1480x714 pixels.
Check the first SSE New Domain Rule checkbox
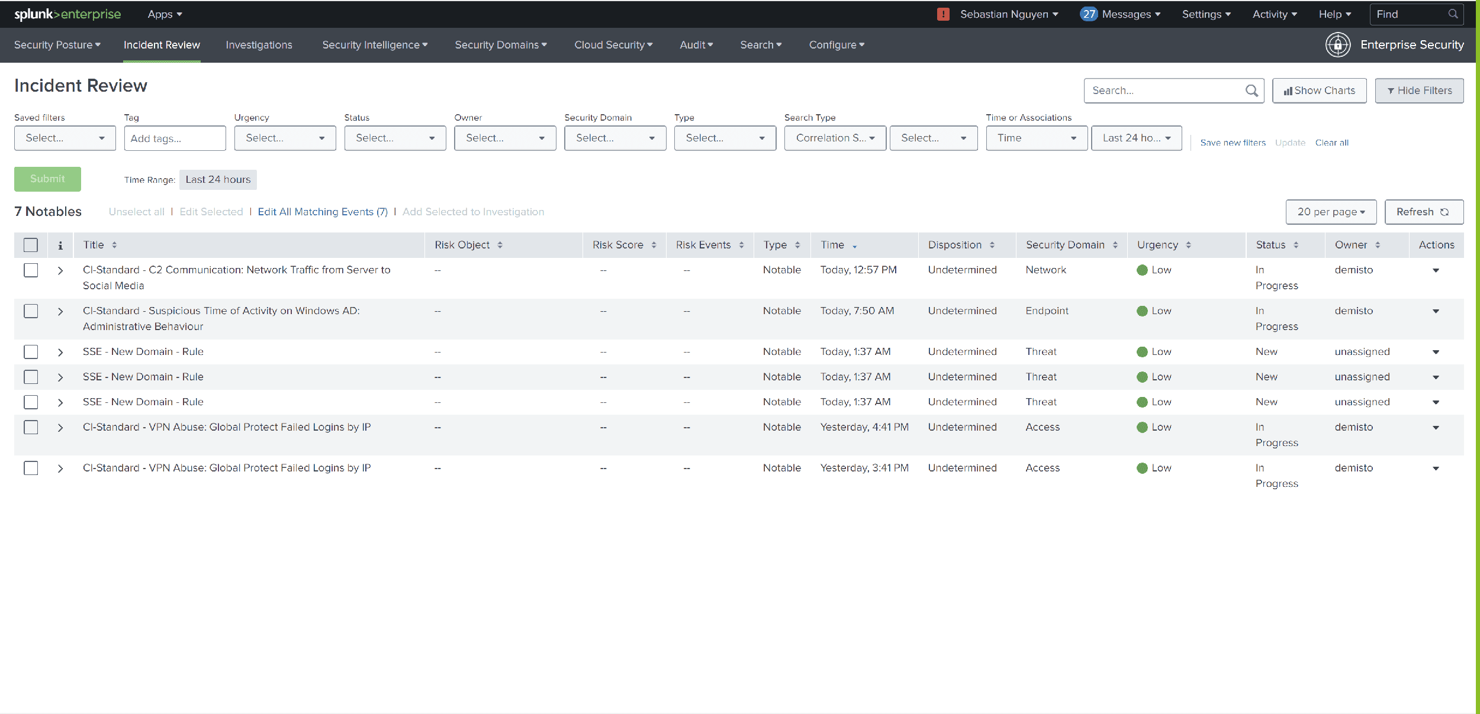(31, 352)
